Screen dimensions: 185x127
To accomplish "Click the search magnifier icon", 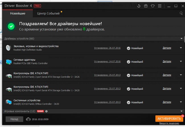I will pyautogui.click(x=181, y=13).
